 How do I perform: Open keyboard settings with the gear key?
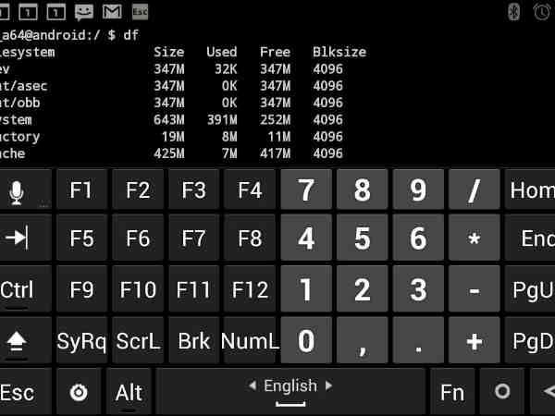tap(79, 392)
